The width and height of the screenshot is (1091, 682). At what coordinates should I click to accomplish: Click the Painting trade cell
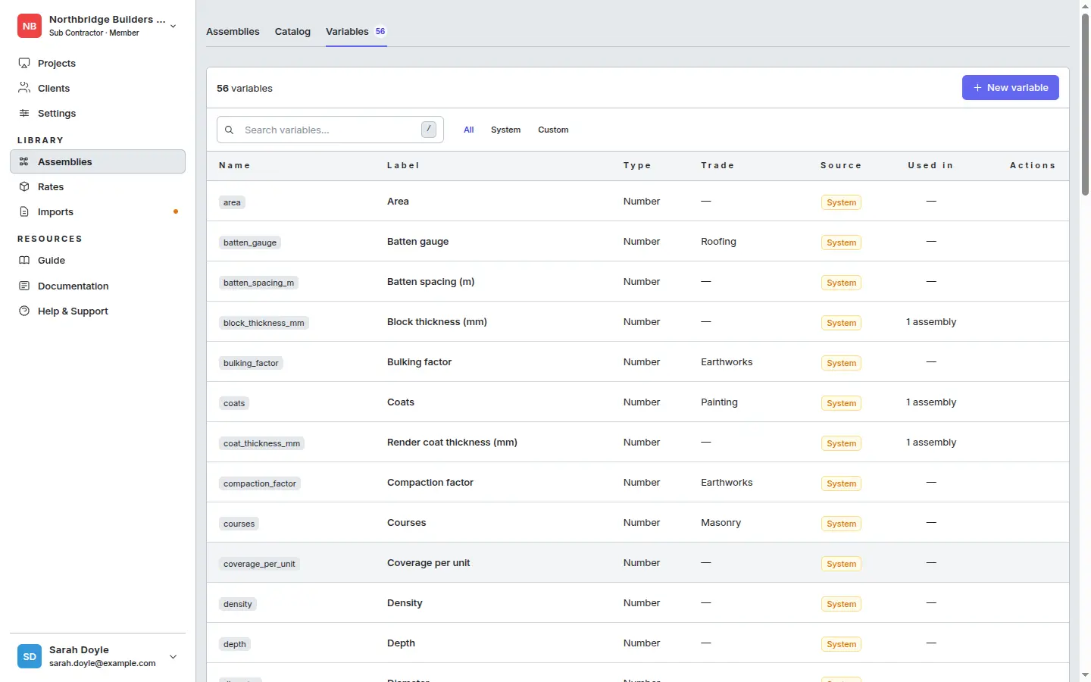tap(719, 402)
